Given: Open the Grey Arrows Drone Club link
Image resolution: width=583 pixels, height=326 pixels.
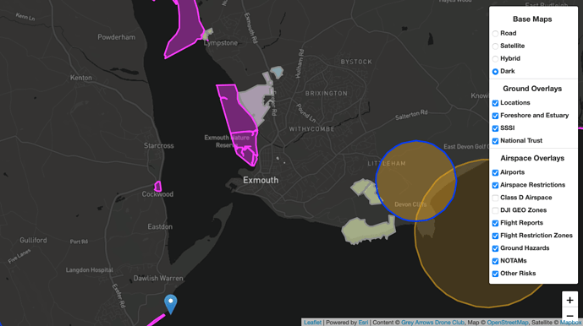Looking at the screenshot, I should 432,323.
